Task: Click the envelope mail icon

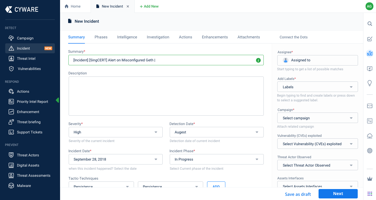Action: coord(370,106)
